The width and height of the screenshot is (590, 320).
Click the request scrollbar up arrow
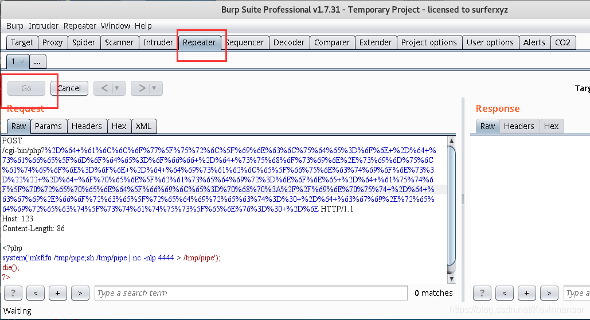452,141
